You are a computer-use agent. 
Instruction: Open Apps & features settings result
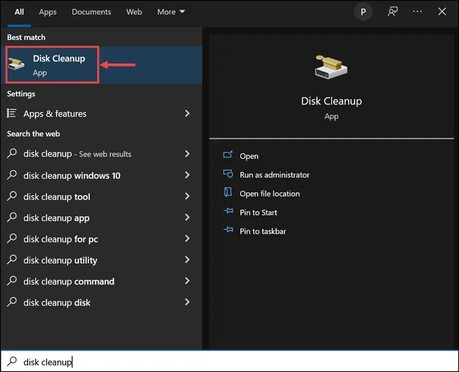(x=101, y=114)
